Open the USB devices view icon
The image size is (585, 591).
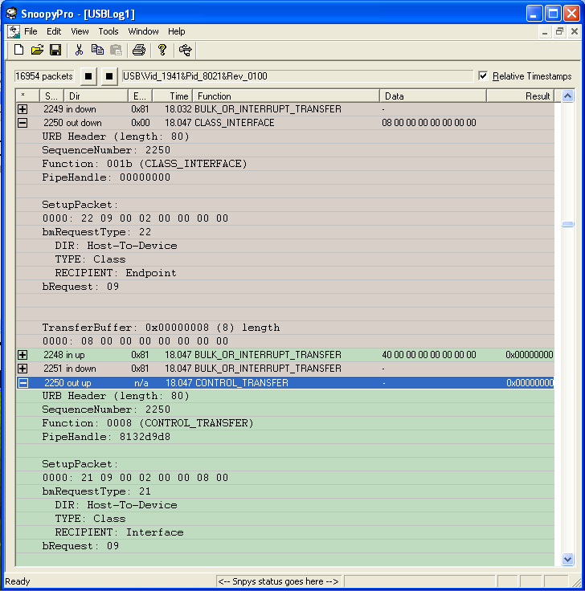(185, 50)
